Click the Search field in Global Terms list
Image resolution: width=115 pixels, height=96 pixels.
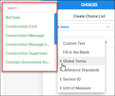point(30,8)
